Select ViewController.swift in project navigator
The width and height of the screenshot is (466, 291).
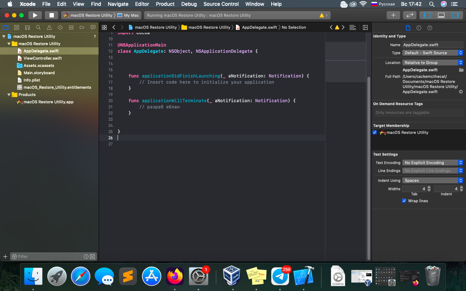(x=43, y=58)
